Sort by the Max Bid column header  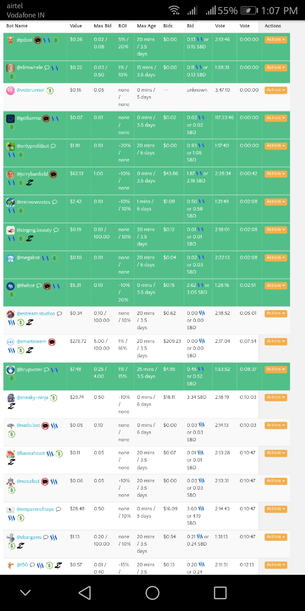[x=103, y=26]
